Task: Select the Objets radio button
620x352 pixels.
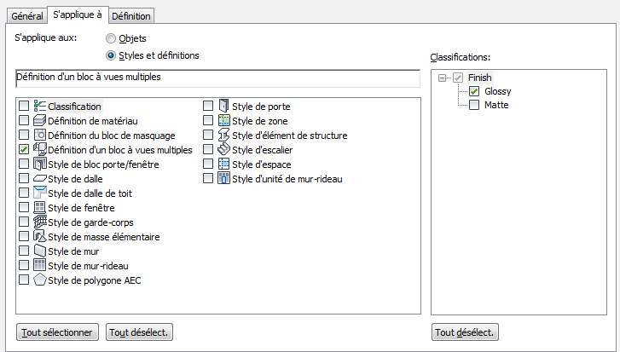Action: click(x=111, y=39)
